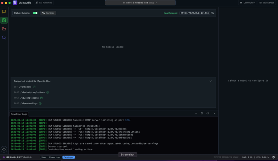278x161 pixels.
Task: Select the Developer terminal icon in the sidebar
Action: click(x=4, y=20)
